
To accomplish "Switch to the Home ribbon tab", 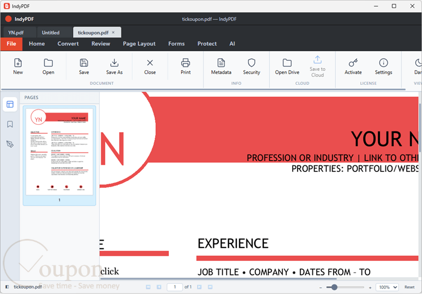I will (x=37, y=44).
